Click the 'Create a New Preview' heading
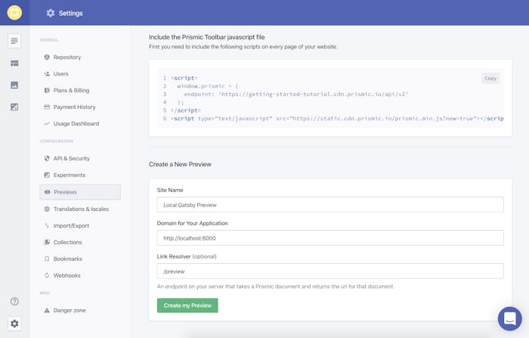Image resolution: width=529 pixels, height=338 pixels. [180, 164]
